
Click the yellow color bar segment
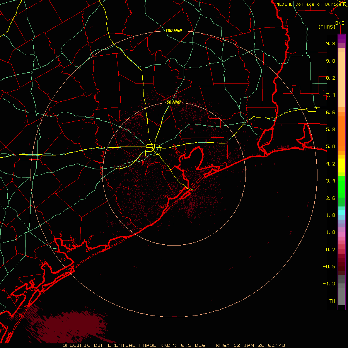[x=341, y=165]
